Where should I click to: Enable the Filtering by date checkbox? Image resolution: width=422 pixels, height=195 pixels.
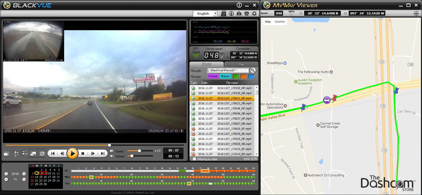[x=194, y=159]
